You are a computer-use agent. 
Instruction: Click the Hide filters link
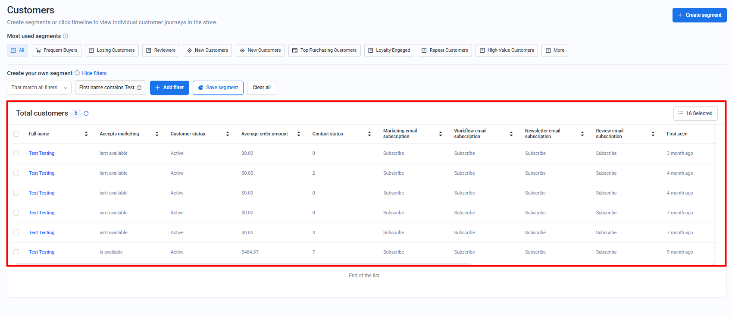[x=94, y=73]
